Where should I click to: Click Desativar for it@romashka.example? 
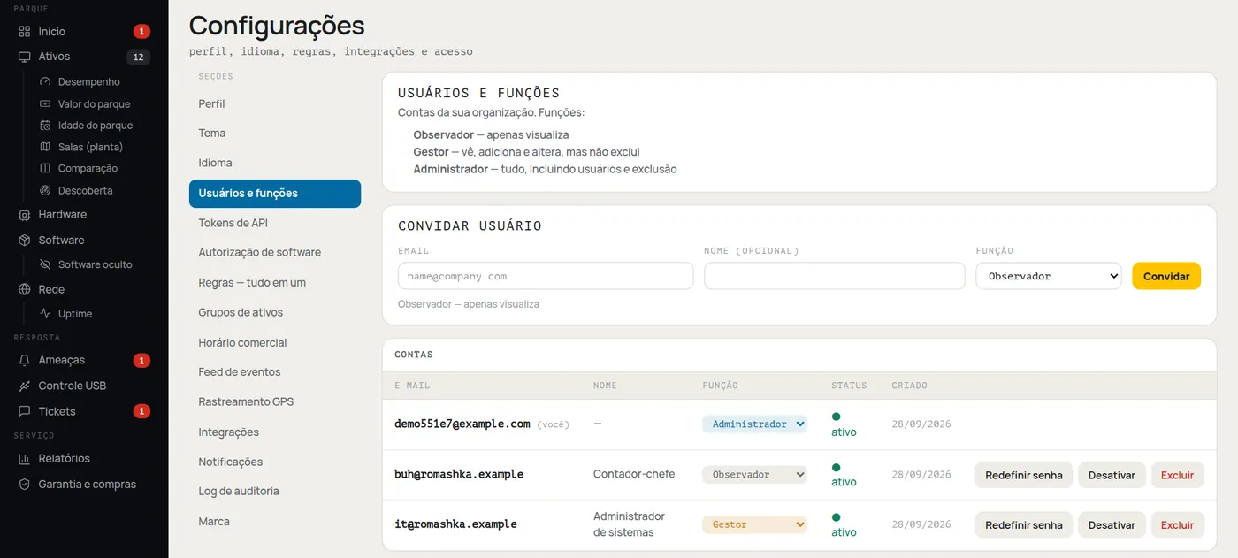tap(1112, 524)
